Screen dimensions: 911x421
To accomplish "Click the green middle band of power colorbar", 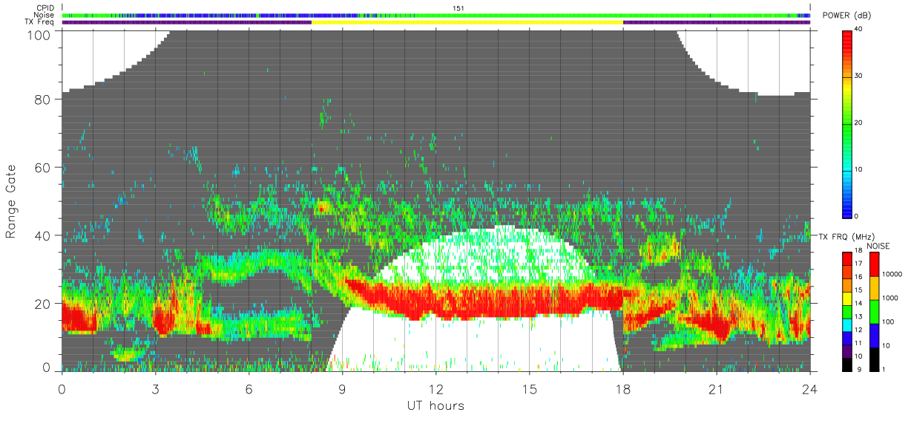I will 848,123.
